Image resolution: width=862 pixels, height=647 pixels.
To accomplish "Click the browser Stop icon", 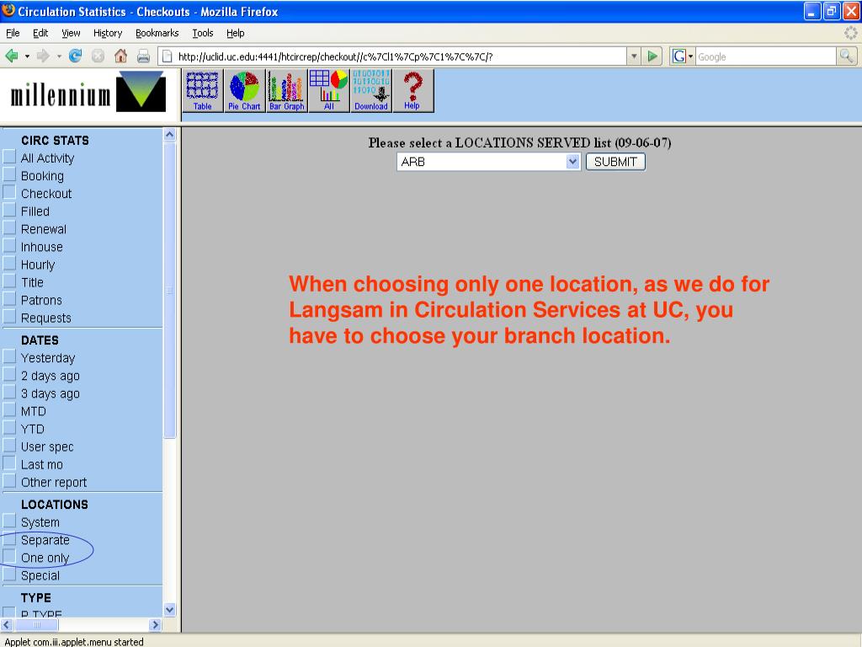I will click(98, 56).
